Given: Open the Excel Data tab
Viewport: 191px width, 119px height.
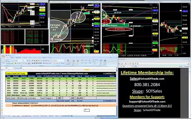Looking at the screenshot, I should (x=30, y=58).
